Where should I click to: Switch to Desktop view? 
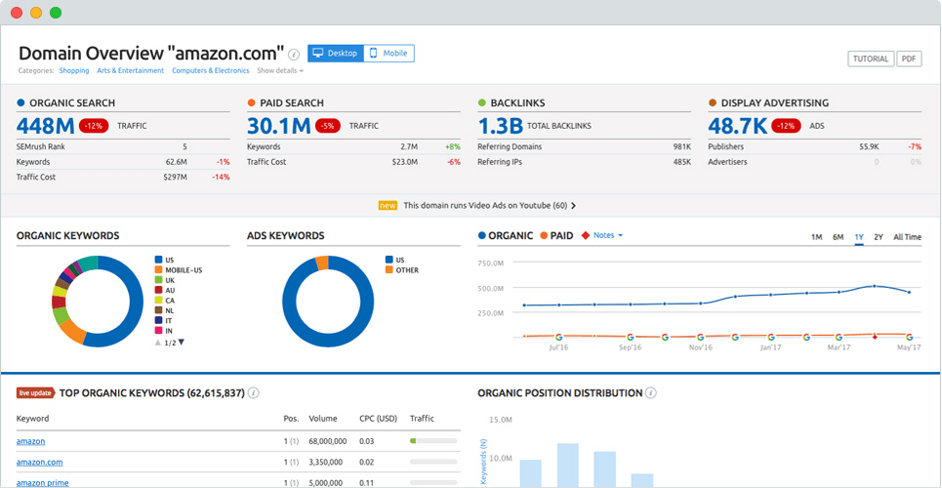point(336,54)
